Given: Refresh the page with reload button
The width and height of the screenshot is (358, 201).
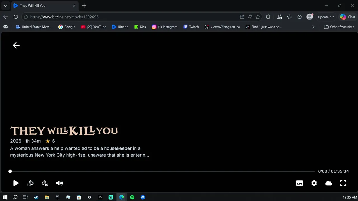Looking at the screenshot, I should (16, 17).
